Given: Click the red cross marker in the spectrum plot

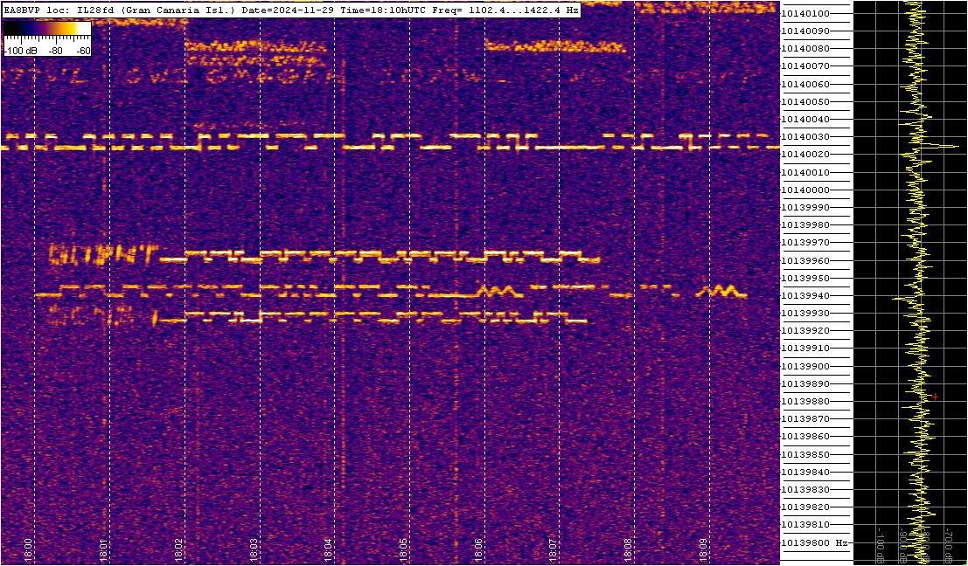Looking at the screenshot, I should 936,397.
